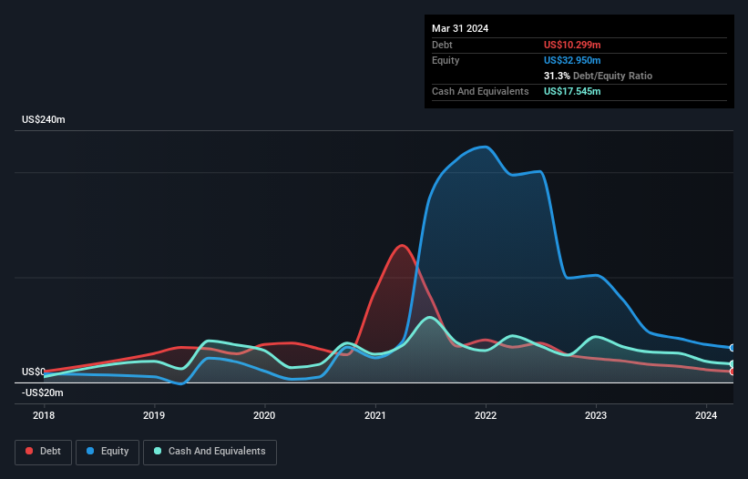The image size is (748, 479).
Task: Click the US$0 y-axis label
Action: [x=34, y=372]
